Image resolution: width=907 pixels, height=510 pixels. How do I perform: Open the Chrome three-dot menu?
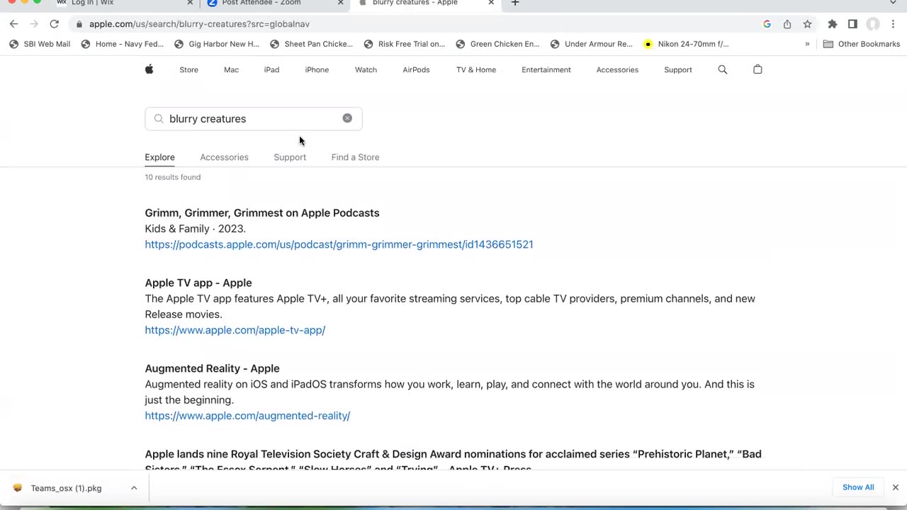(893, 24)
